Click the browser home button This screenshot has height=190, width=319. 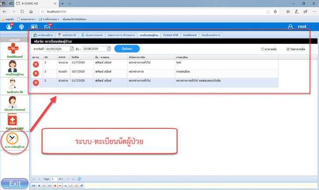[31, 11]
